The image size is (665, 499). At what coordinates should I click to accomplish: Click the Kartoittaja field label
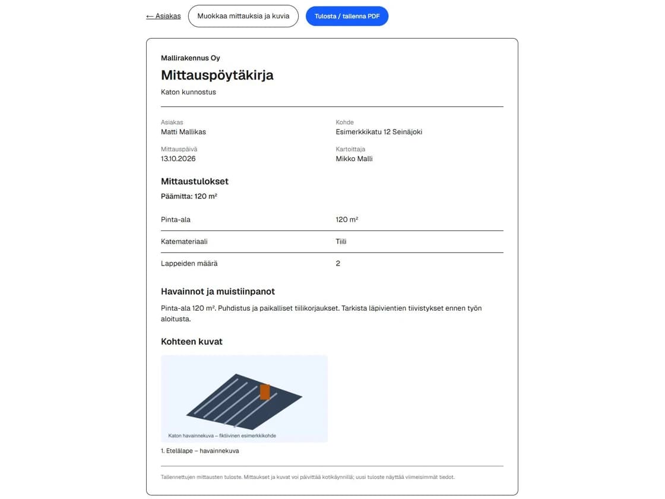click(350, 149)
